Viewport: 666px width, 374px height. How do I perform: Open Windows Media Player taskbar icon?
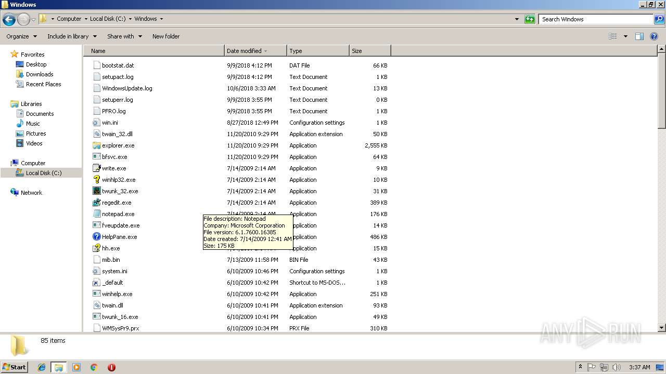(x=76, y=367)
